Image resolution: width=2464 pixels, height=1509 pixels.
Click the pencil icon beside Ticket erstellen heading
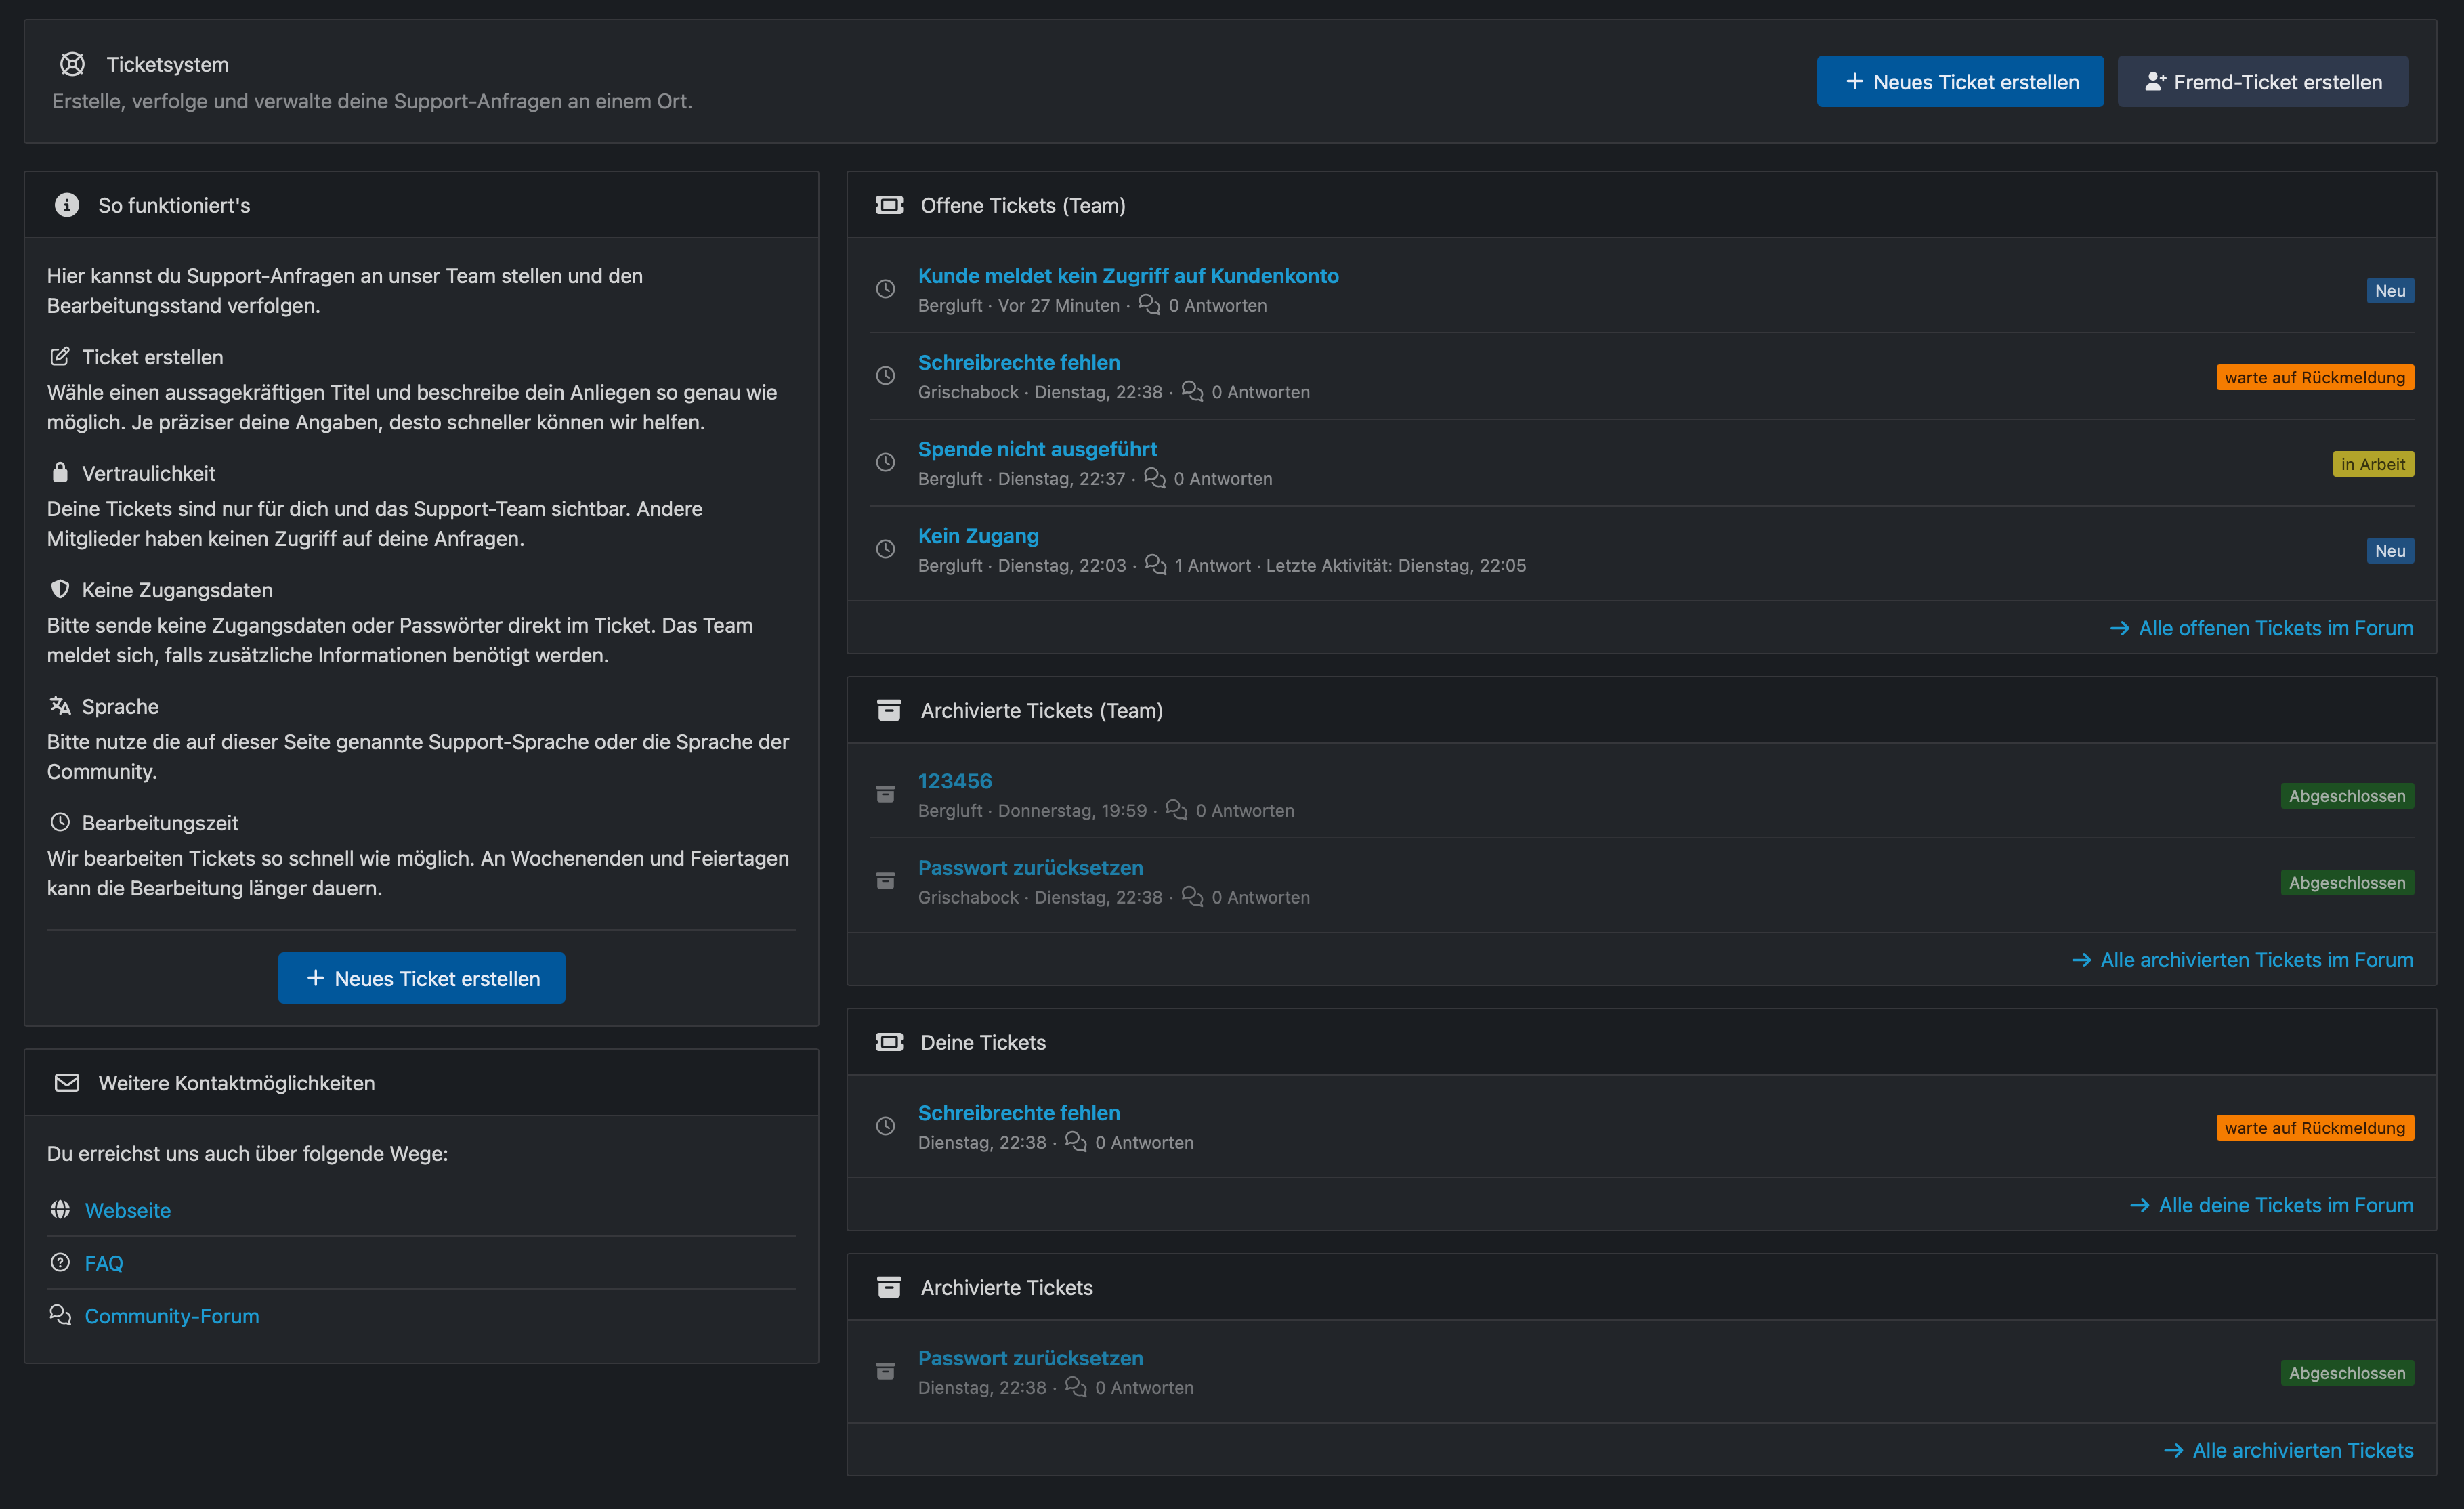pos(60,356)
